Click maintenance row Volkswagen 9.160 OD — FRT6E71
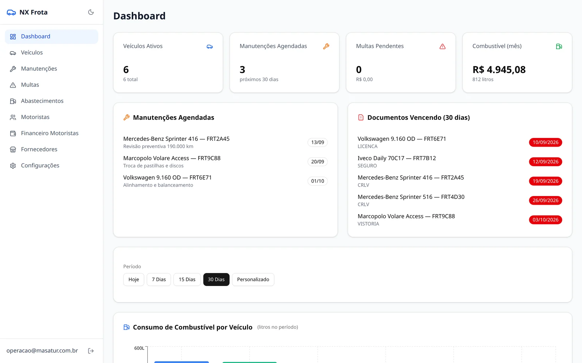 click(x=226, y=181)
